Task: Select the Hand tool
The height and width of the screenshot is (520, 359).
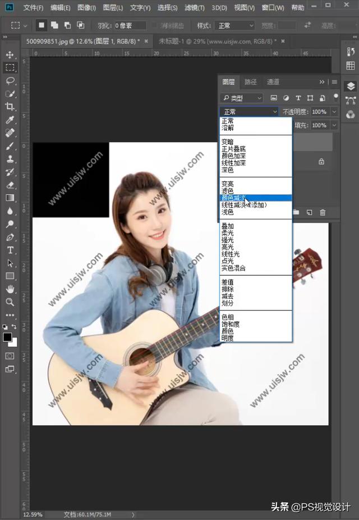Action: pos(10,289)
